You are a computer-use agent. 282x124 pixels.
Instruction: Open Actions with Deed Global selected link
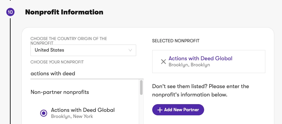200,58
